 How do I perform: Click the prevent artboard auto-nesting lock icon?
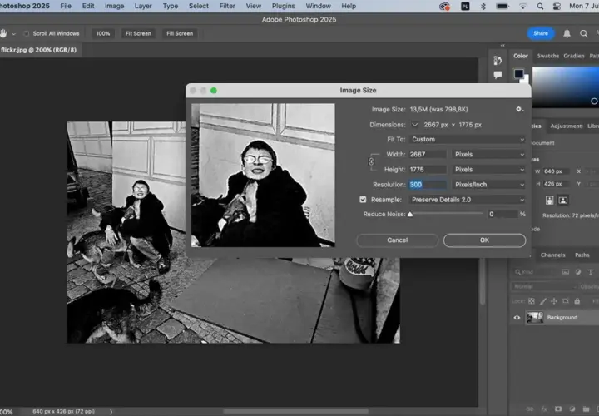pyautogui.click(x=566, y=301)
